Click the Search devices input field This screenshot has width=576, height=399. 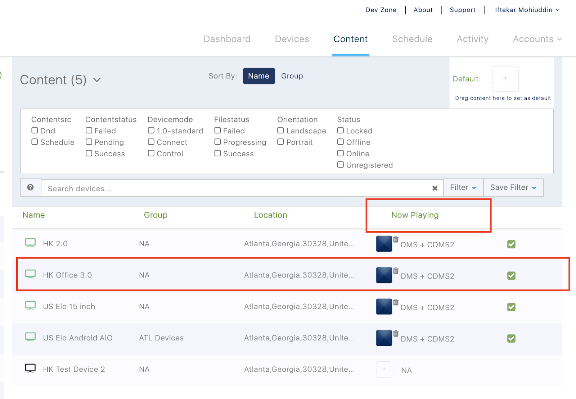tap(234, 188)
